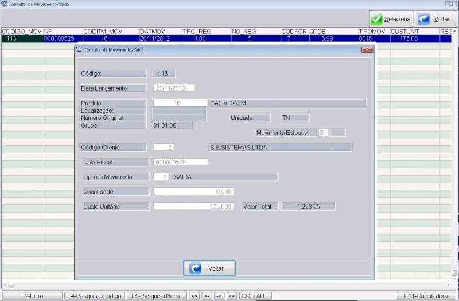Go to next record with -> button
The width and height of the screenshot is (459, 301).
(x=219, y=296)
